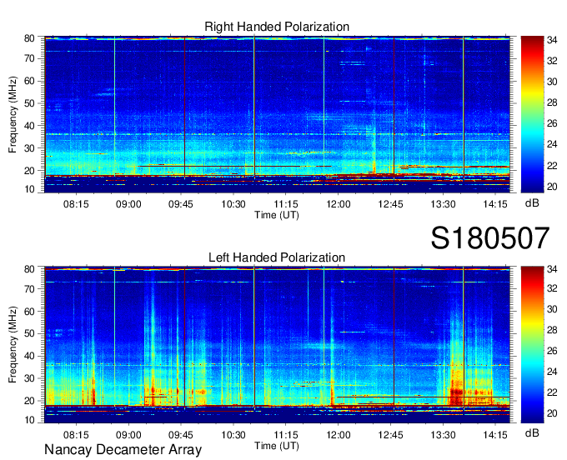Click the 10:30 time tick under the Left Handed plot

[233, 435]
